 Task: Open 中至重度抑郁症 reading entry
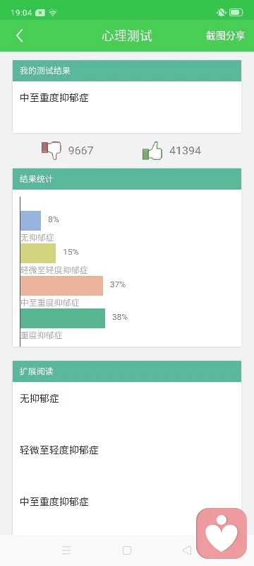[x=54, y=502]
